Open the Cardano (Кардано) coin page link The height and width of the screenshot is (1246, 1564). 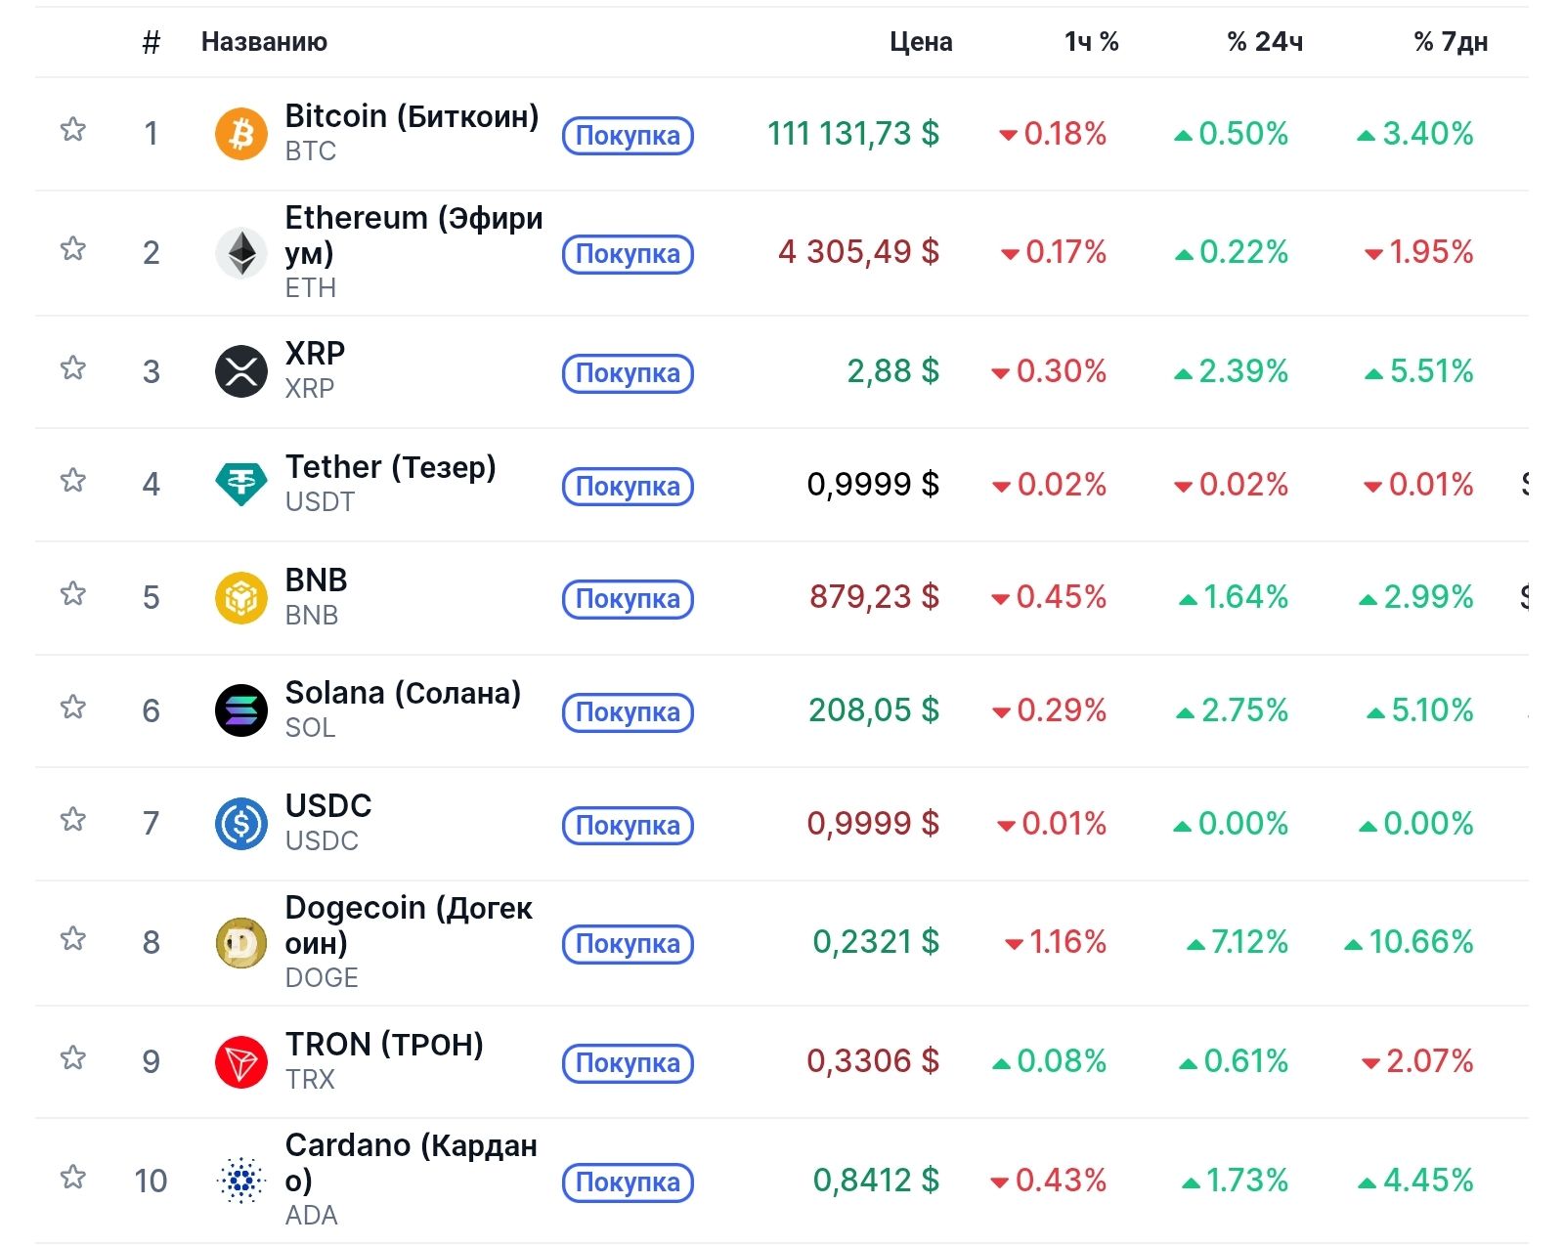411,1162
